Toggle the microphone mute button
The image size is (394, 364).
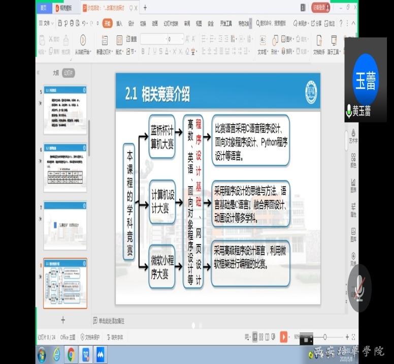coord(359,287)
